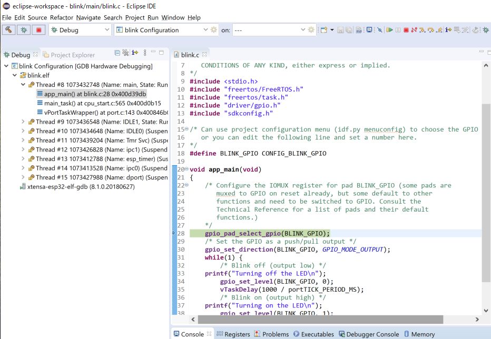
Task: Toggle Instruction Stepping Mode in main toolbar
Action: click(448, 29)
